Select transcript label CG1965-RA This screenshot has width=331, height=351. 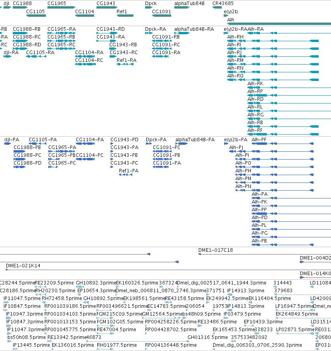coord(61,29)
